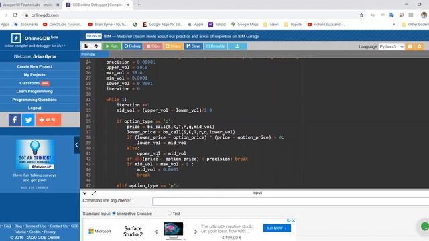
Task: Click Buy Now in Microsoft Surface ad
Action: (277, 228)
